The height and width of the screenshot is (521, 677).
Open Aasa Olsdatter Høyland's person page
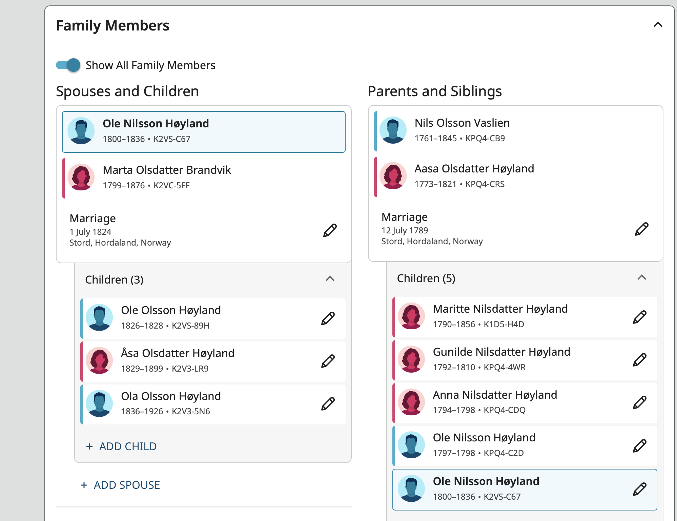tap(474, 169)
